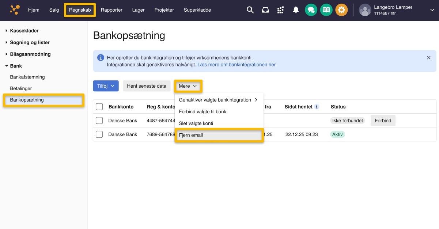Open the Læs mere om bankintegrationen link
Image resolution: width=439 pixels, height=229 pixels.
(x=237, y=65)
